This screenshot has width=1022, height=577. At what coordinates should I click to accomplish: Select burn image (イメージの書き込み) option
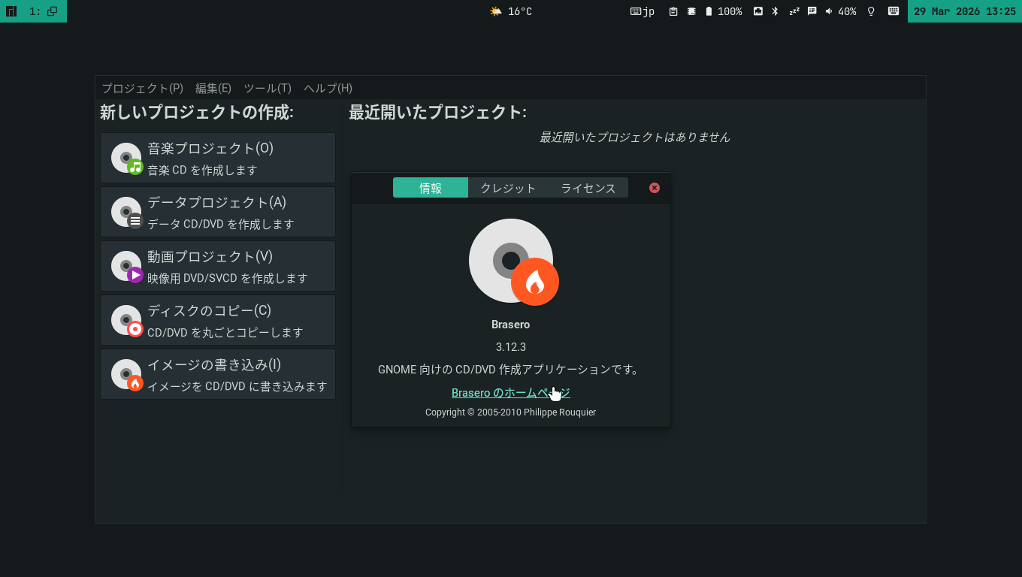[x=218, y=374]
